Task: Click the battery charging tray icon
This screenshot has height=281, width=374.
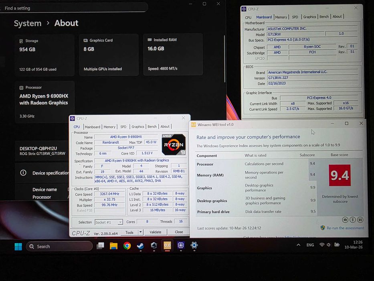Action: (337, 244)
